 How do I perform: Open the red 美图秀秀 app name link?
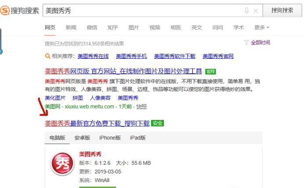click(x=90, y=154)
